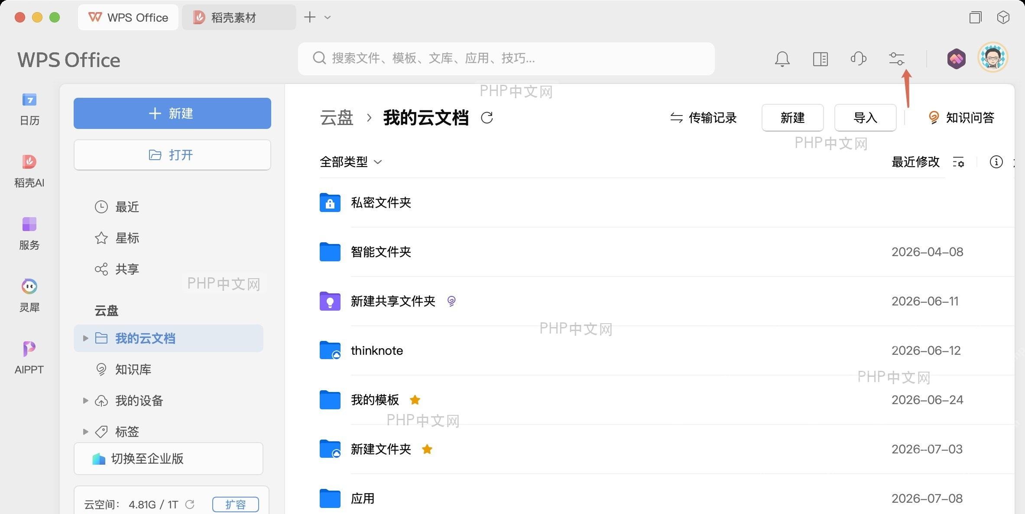Show the details info icon

coord(996,162)
